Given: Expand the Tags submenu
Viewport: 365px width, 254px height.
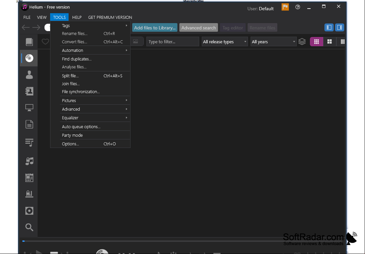Looking at the screenshot, I should click(90, 25).
